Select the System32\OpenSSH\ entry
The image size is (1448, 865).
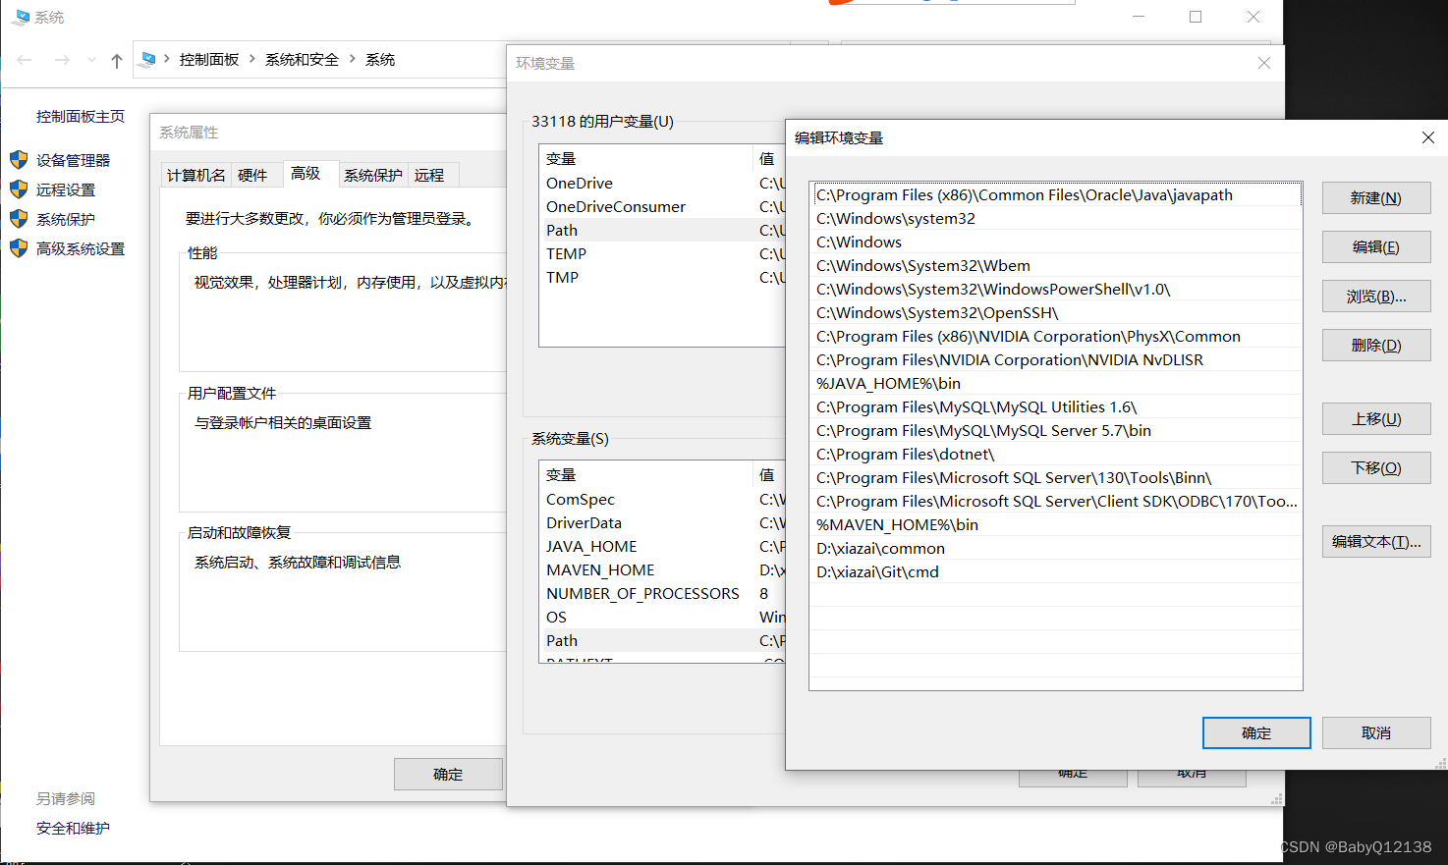[x=1056, y=312]
